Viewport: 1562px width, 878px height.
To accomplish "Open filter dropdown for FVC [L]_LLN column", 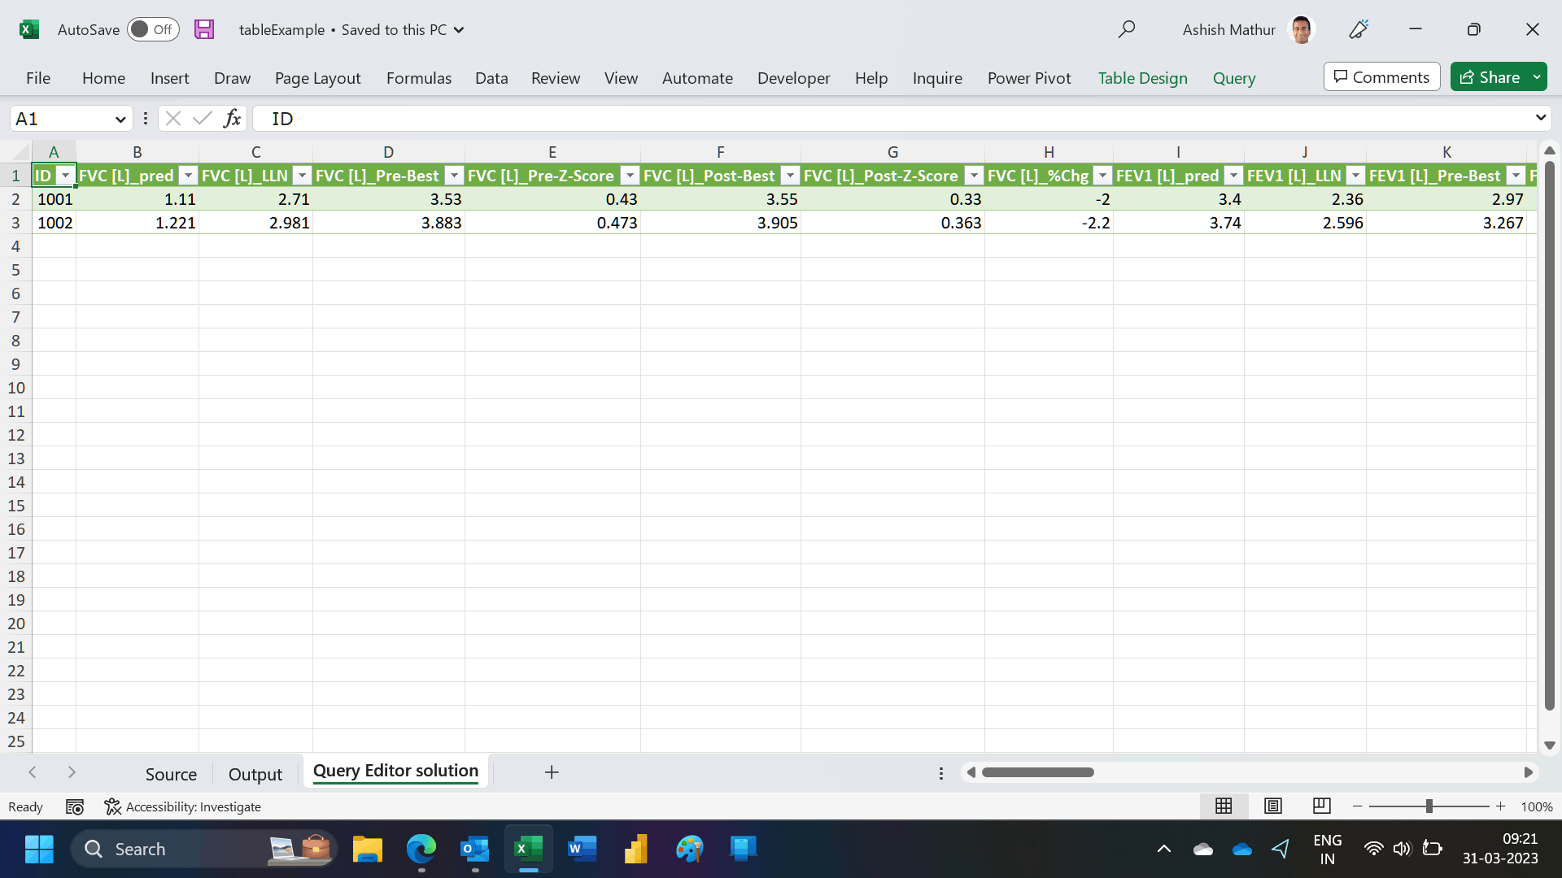I will coord(302,176).
